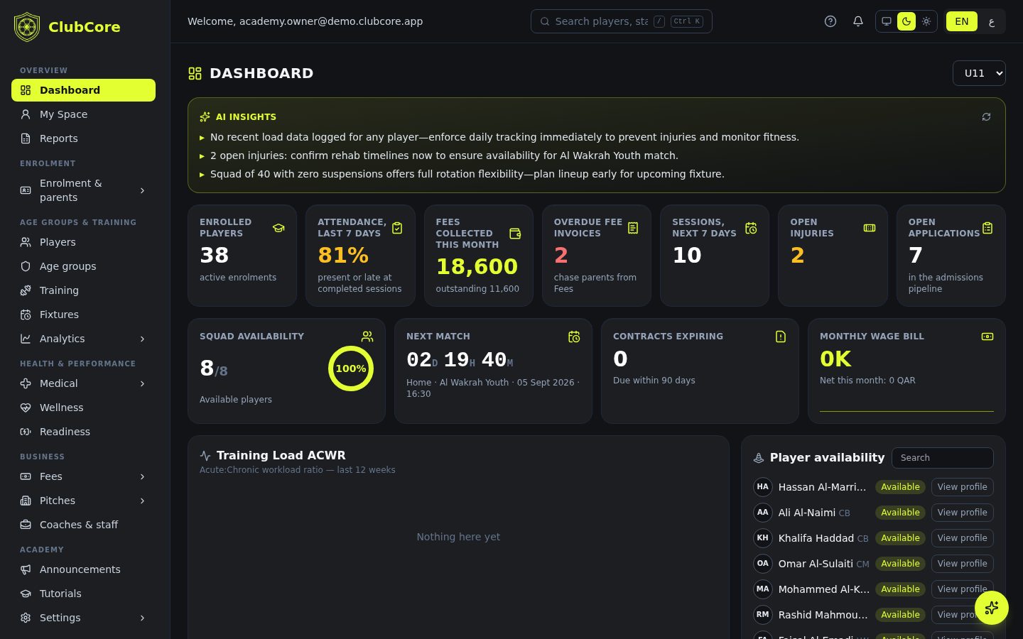This screenshot has height=639, width=1023.
Task: Open the floating AI assistant button
Action: pyautogui.click(x=992, y=608)
